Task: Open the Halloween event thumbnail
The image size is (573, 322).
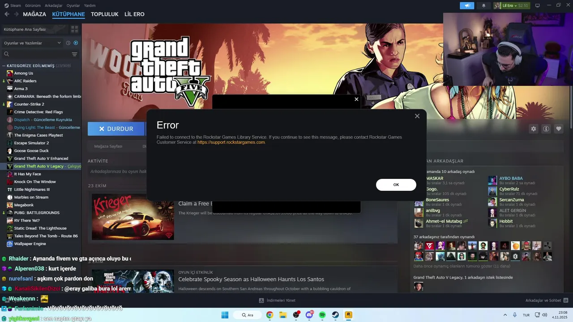Action: tap(133, 281)
